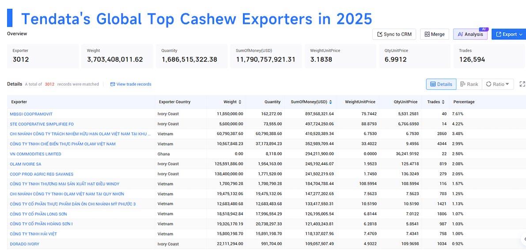Click Exporter column header
The image size is (526, 250).
[19, 102]
